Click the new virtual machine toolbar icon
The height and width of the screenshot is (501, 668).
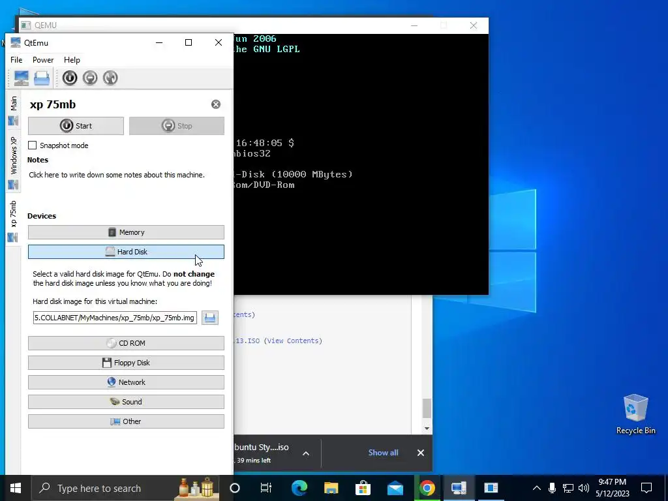tap(22, 78)
